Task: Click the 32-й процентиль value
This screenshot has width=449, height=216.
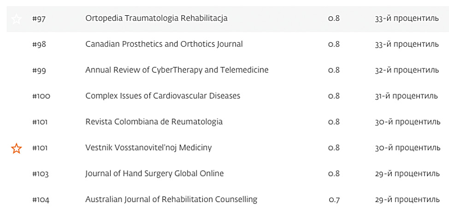Action: tap(407, 70)
